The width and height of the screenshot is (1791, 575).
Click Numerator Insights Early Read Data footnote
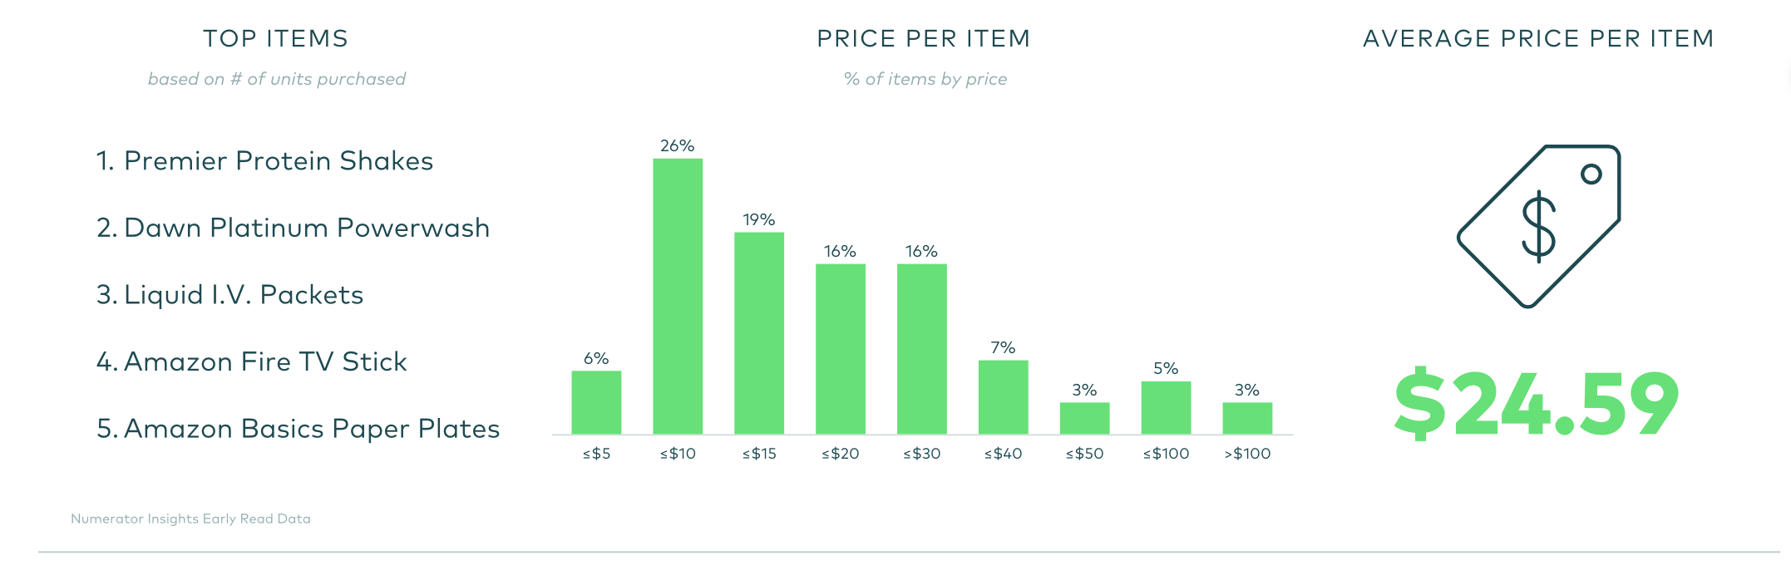(190, 518)
